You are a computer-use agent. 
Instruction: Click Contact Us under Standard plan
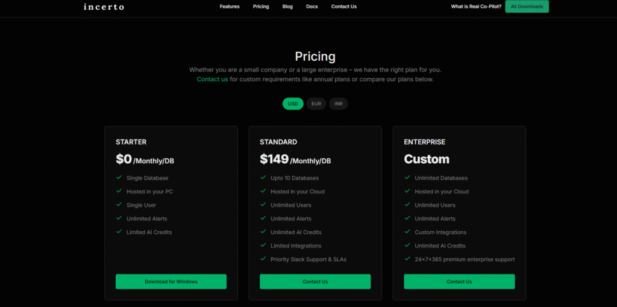[x=315, y=282]
